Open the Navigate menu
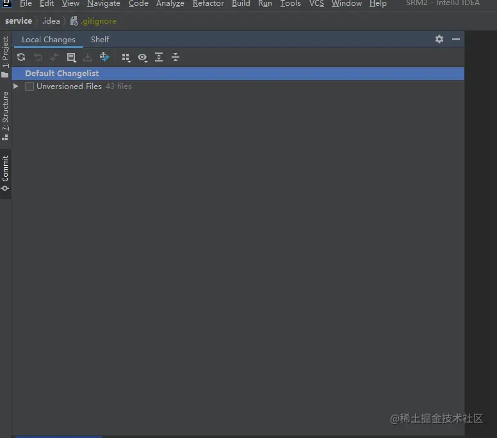This screenshot has height=438, width=497. [104, 3]
